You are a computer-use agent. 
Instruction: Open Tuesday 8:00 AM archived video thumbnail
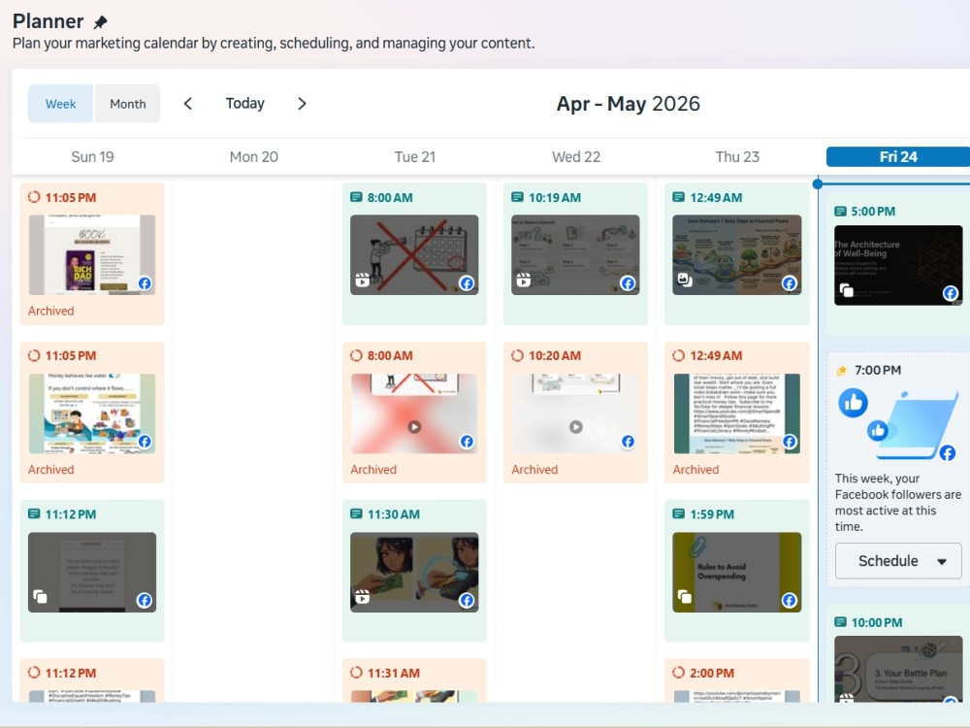(x=414, y=413)
